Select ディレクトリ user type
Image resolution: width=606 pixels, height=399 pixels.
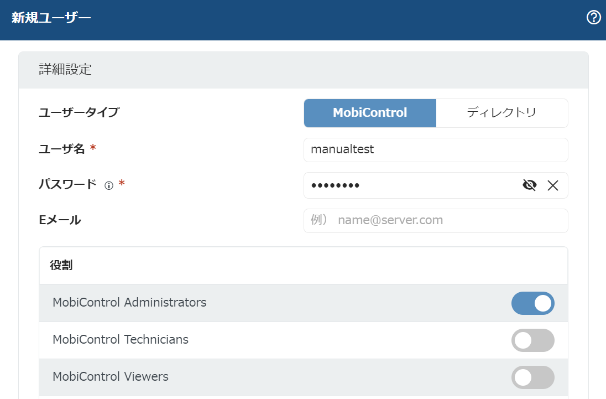point(501,113)
